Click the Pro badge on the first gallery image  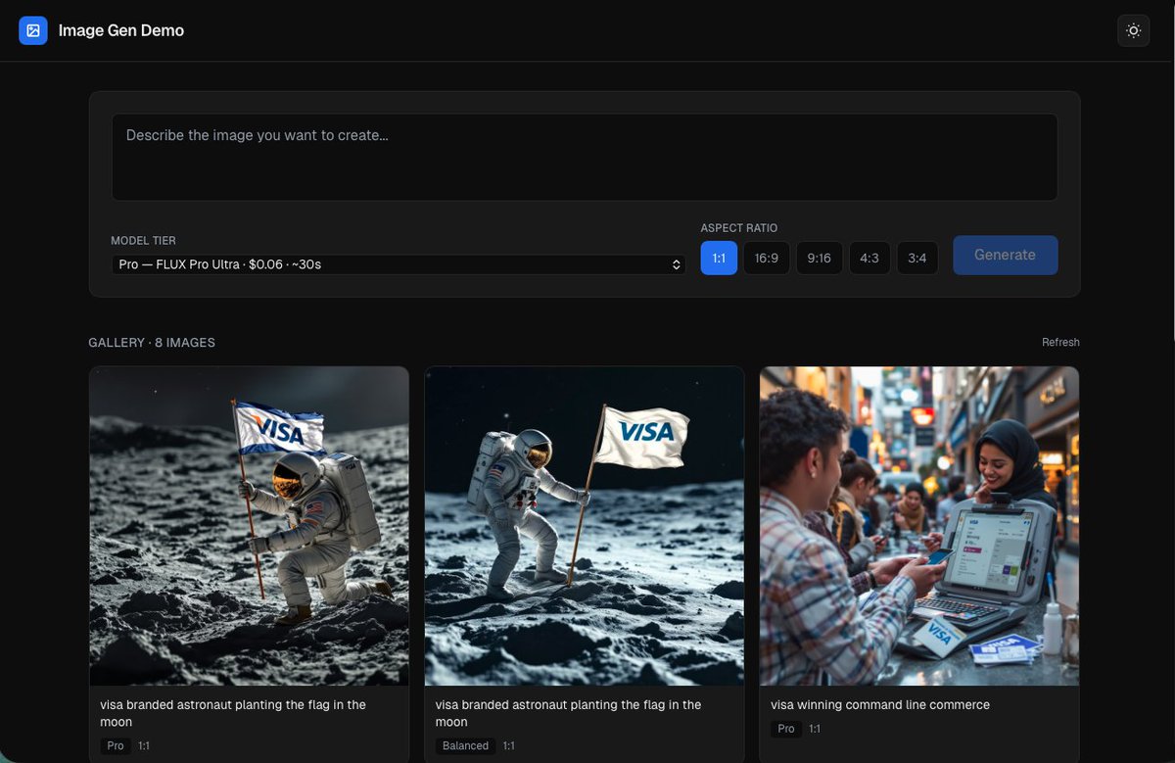coord(115,745)
